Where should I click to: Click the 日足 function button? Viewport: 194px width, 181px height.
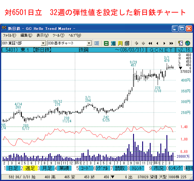point(13,168)
